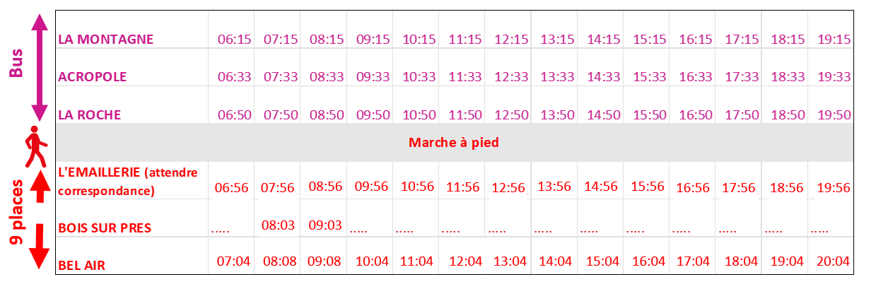
Task: Select the LA MONTAGNE stop name
Action: (x=105, y=39)
